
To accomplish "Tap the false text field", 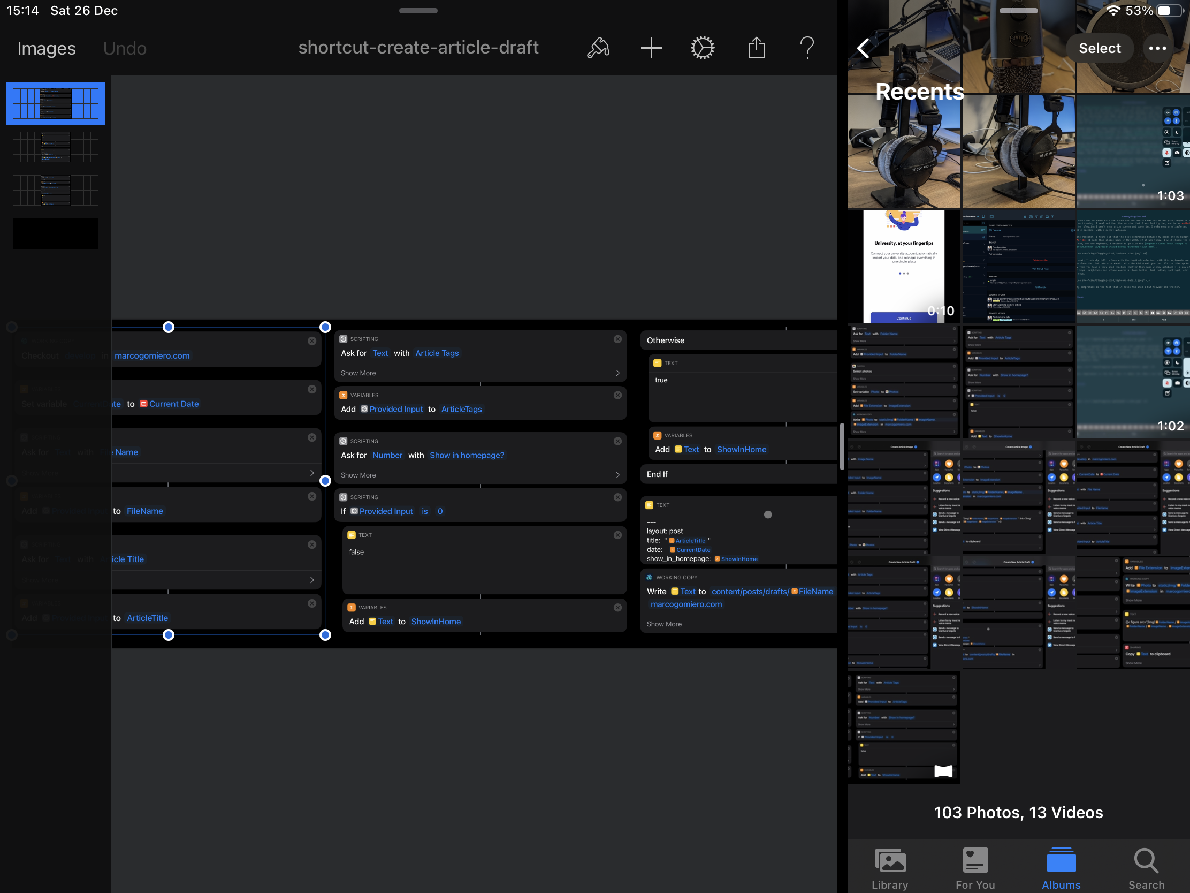I will pyautogui.click(x=484, y=570).
